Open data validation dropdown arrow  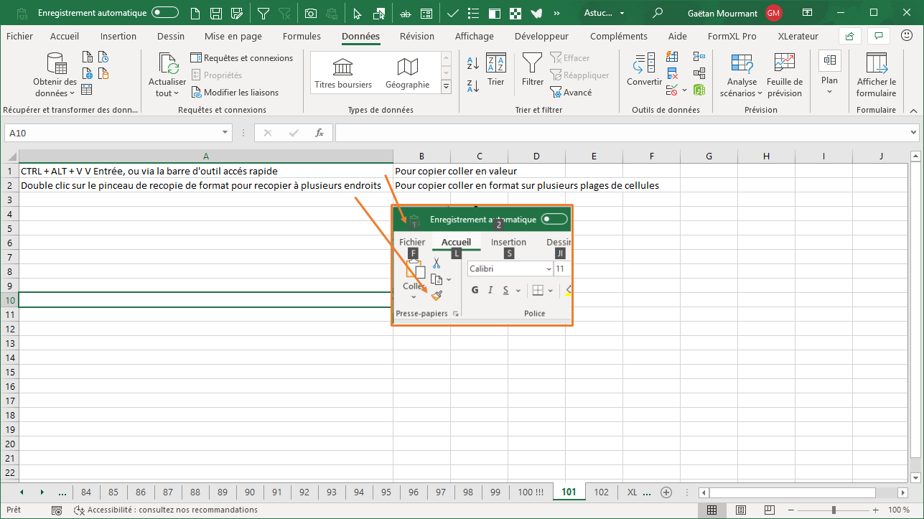[684, 90]
